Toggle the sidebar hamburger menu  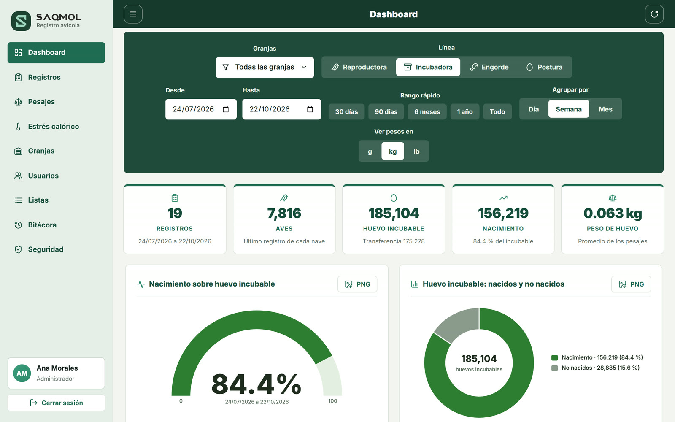pos(133,14)
